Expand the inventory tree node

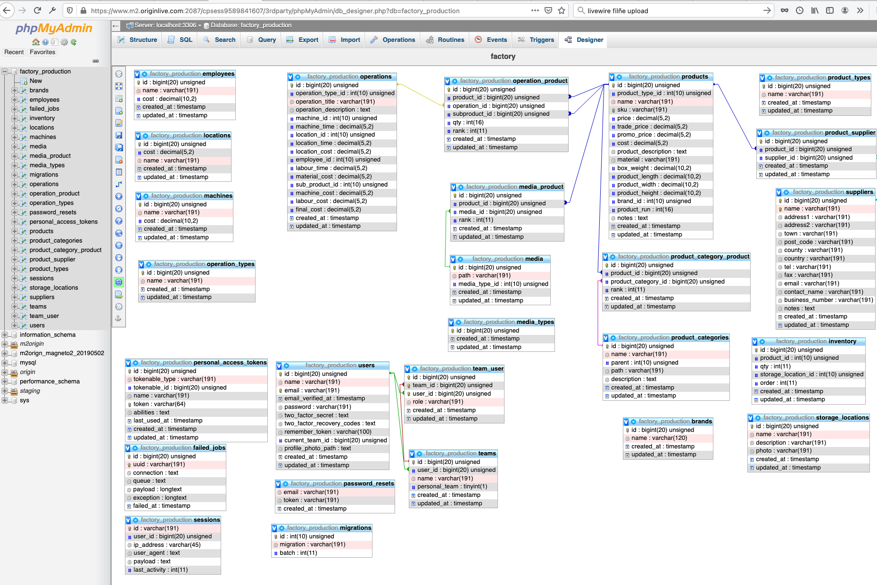[x=14, y=118]
